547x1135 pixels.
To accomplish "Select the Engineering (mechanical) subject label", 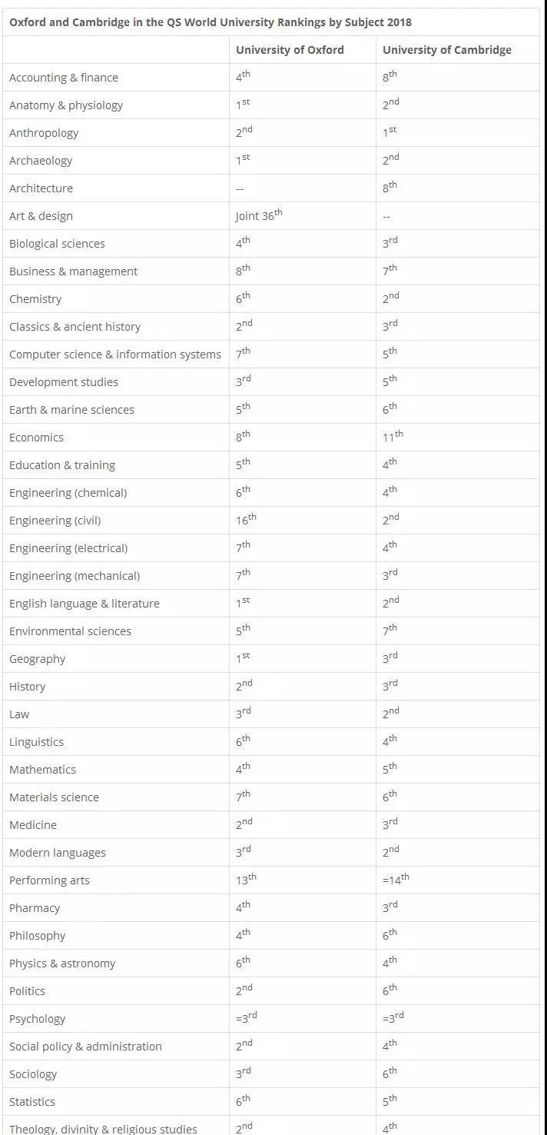I will point(75,576).
